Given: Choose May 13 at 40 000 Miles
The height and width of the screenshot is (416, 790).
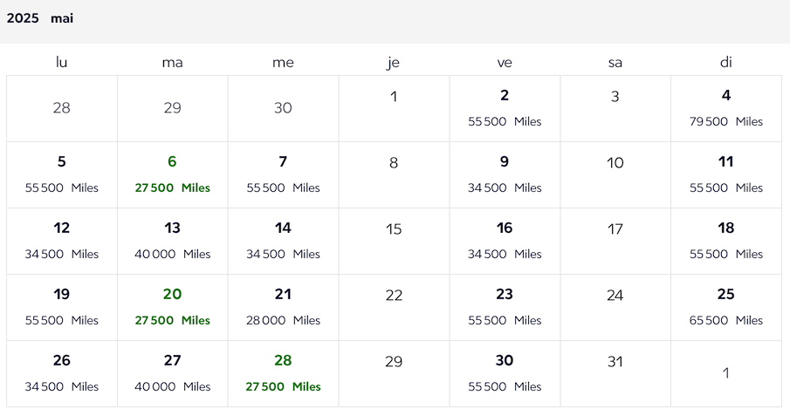Looking at the screenshot, I should click(x=172, y=242).
